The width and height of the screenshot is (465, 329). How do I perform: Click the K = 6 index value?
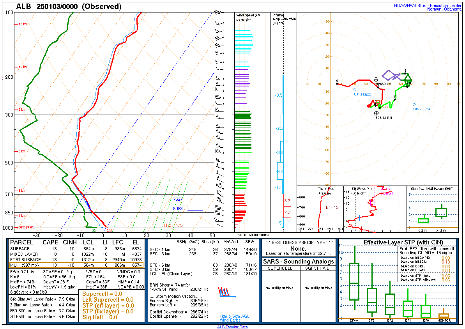click(15, 277)
